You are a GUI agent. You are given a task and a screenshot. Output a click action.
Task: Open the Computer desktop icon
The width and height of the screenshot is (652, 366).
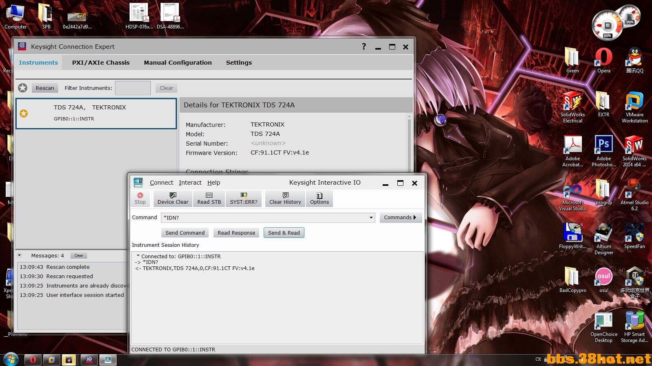[15, 16]
